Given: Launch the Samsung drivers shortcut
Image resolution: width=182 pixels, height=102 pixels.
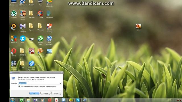Looking at the screenshot, I should (x=14, y=65).
